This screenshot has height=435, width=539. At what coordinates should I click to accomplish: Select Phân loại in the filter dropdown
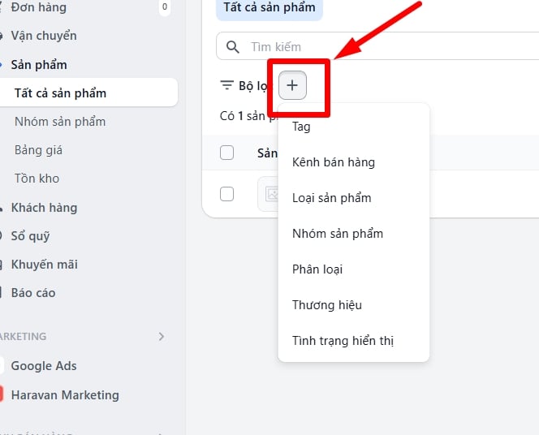point(317,269)
